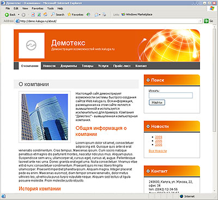The image size is (218, 200).
Task: Click the Forward navigation button
Action: (x=23, y=15)
